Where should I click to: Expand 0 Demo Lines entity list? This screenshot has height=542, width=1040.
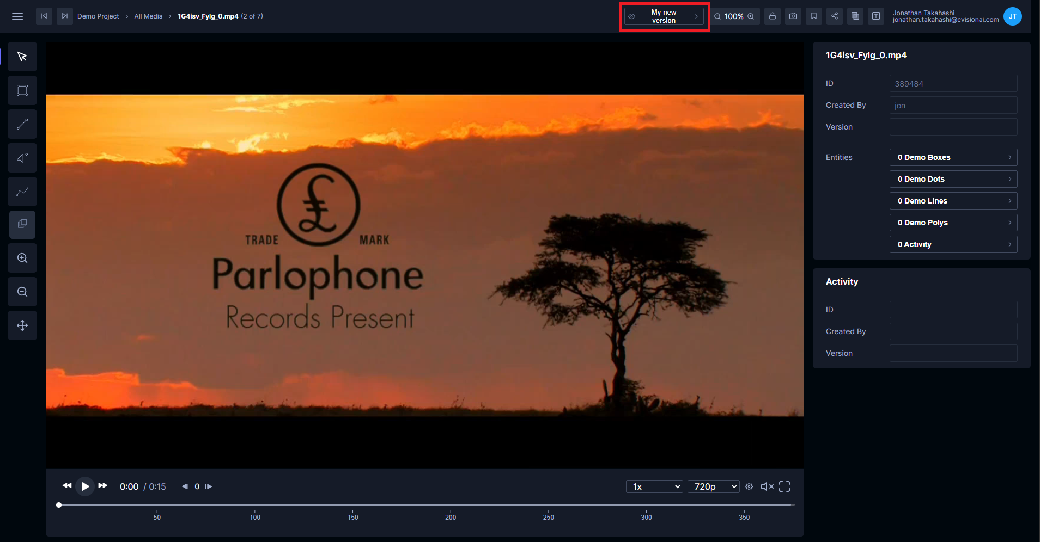point(953,201)
